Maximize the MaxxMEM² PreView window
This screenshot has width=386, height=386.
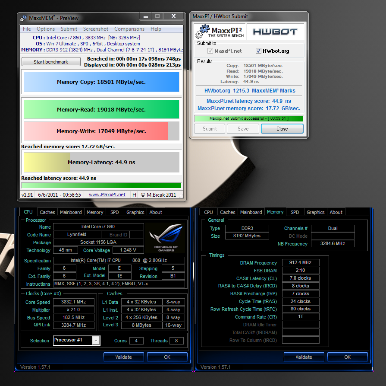tap(157, 16)
